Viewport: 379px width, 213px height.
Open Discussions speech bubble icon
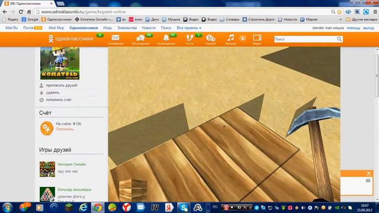140,38
